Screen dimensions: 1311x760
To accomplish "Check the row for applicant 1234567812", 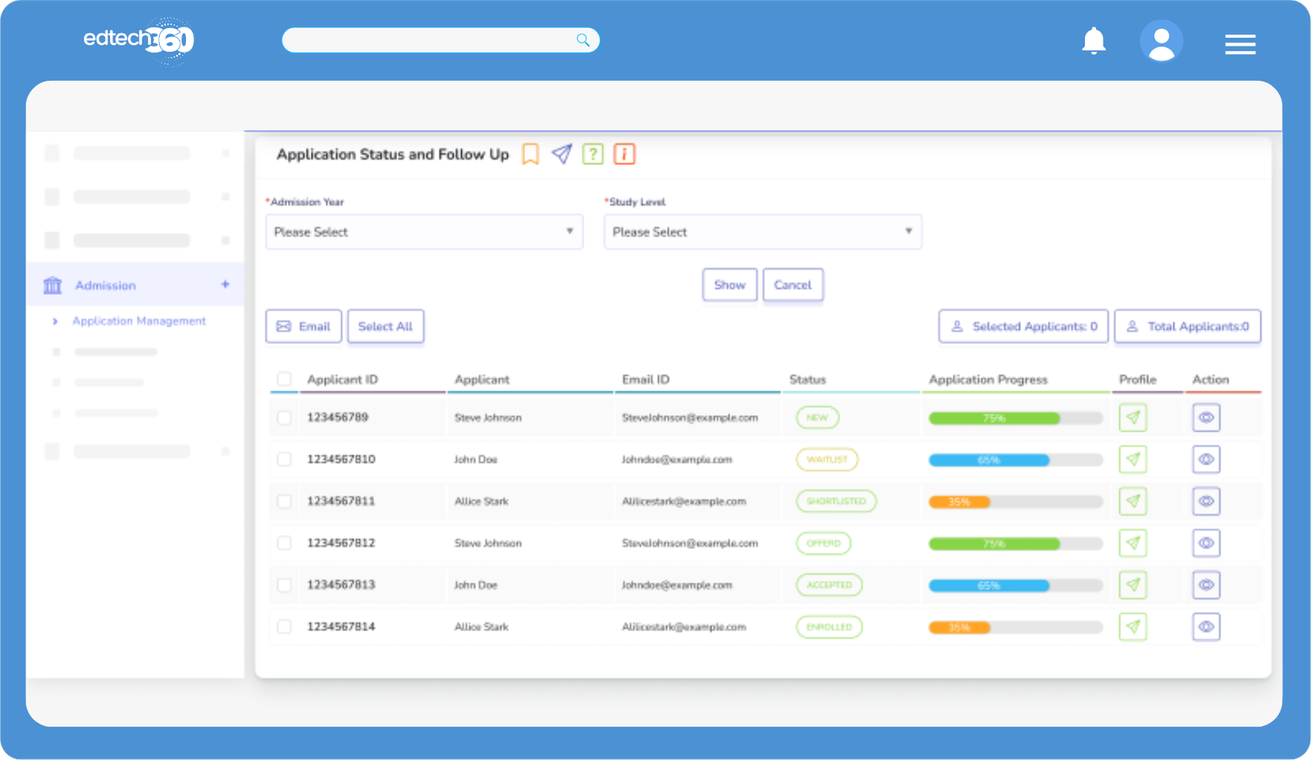I will (x=284, y=543).
